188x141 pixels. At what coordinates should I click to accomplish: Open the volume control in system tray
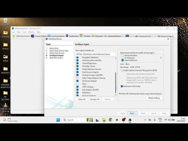[169, 120]
